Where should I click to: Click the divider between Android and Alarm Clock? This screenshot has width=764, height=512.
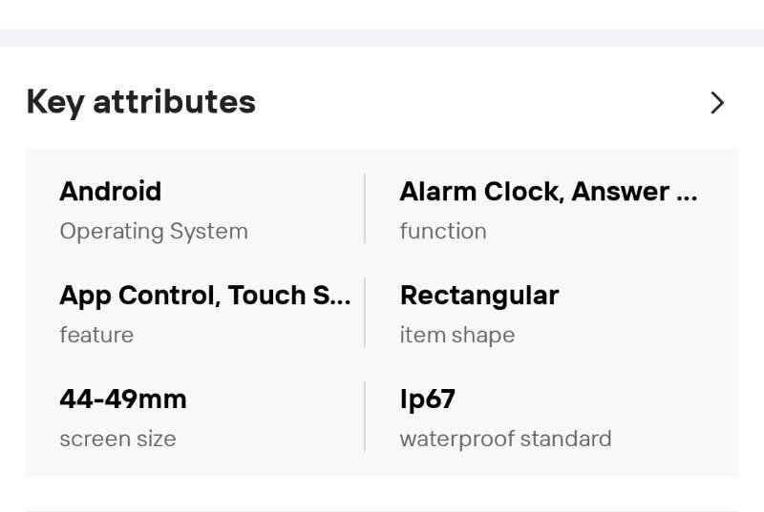pyautogui.click(x=365, y=210)
